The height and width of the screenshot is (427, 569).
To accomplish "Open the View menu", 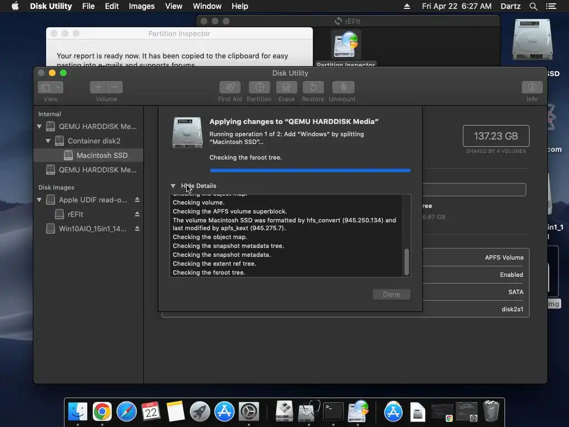I will [174, 6].
